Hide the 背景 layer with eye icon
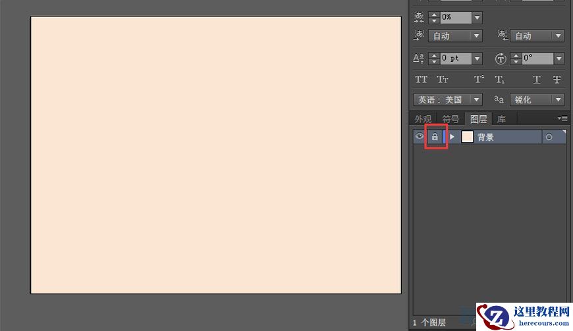573x331 pixels. click(420, 136)
